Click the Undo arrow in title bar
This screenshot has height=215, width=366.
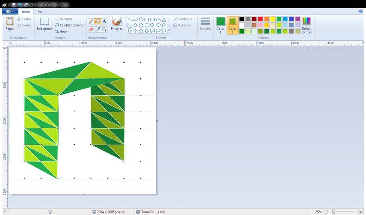(20, 5)
